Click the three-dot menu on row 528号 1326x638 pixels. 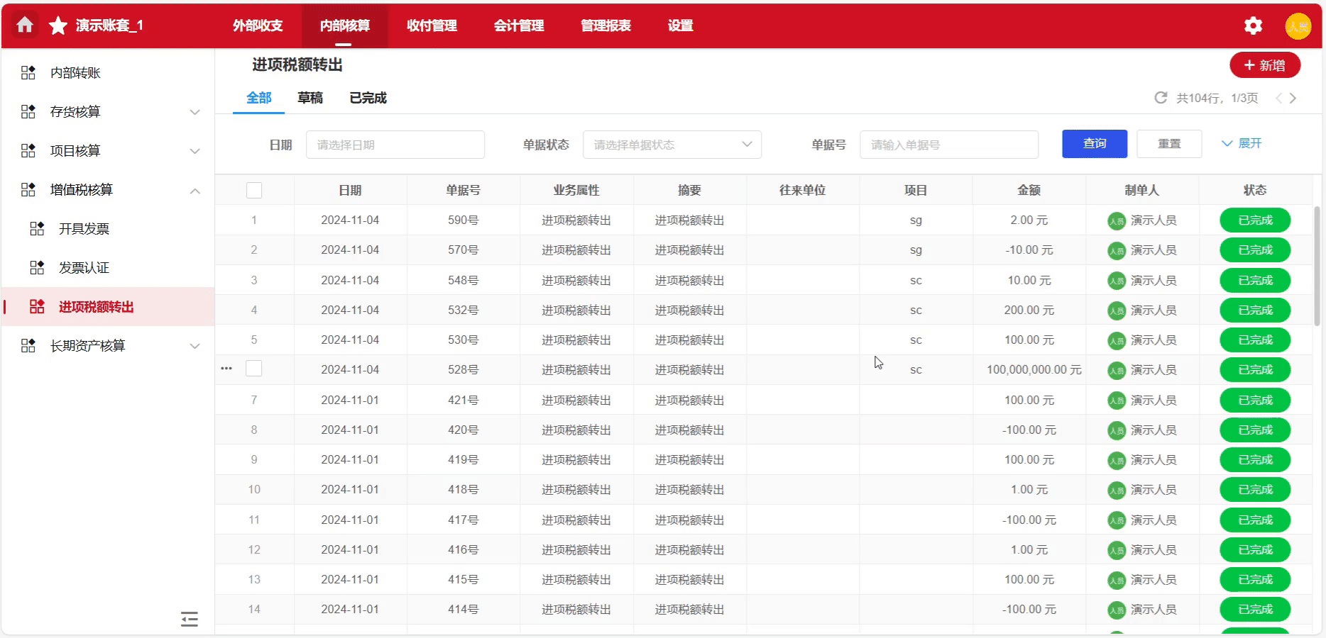(x=226, y=369)
